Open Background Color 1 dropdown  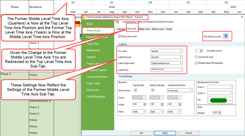[x=220, y=87]
